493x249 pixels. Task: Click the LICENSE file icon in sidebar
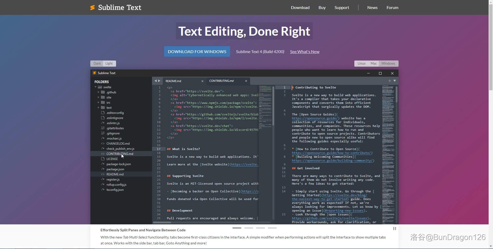(x=103, y=159)
